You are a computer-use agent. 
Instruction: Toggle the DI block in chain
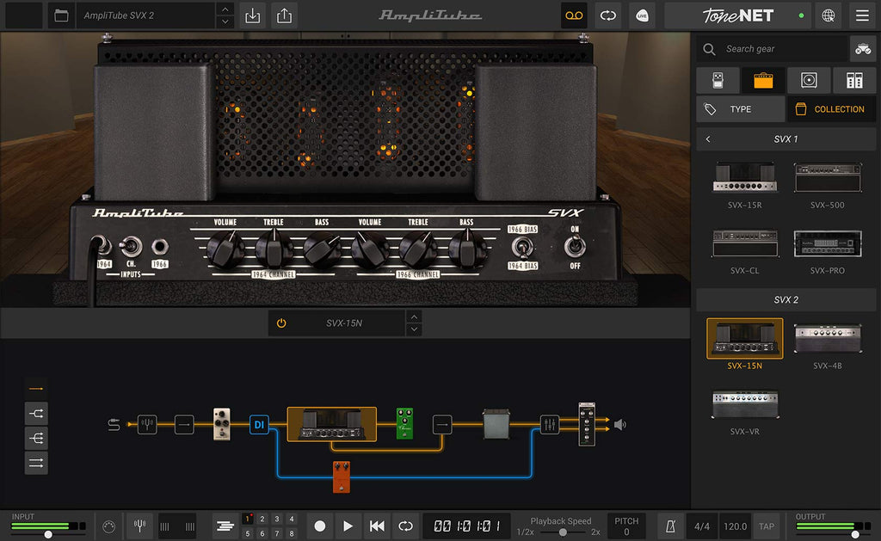pyautogui.click(x=259, y=425)
